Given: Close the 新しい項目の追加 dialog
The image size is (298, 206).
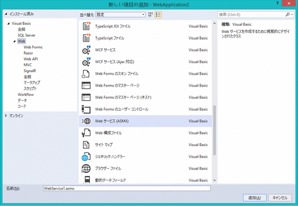Looking at the screenshot, I should (x=289, y=3).
